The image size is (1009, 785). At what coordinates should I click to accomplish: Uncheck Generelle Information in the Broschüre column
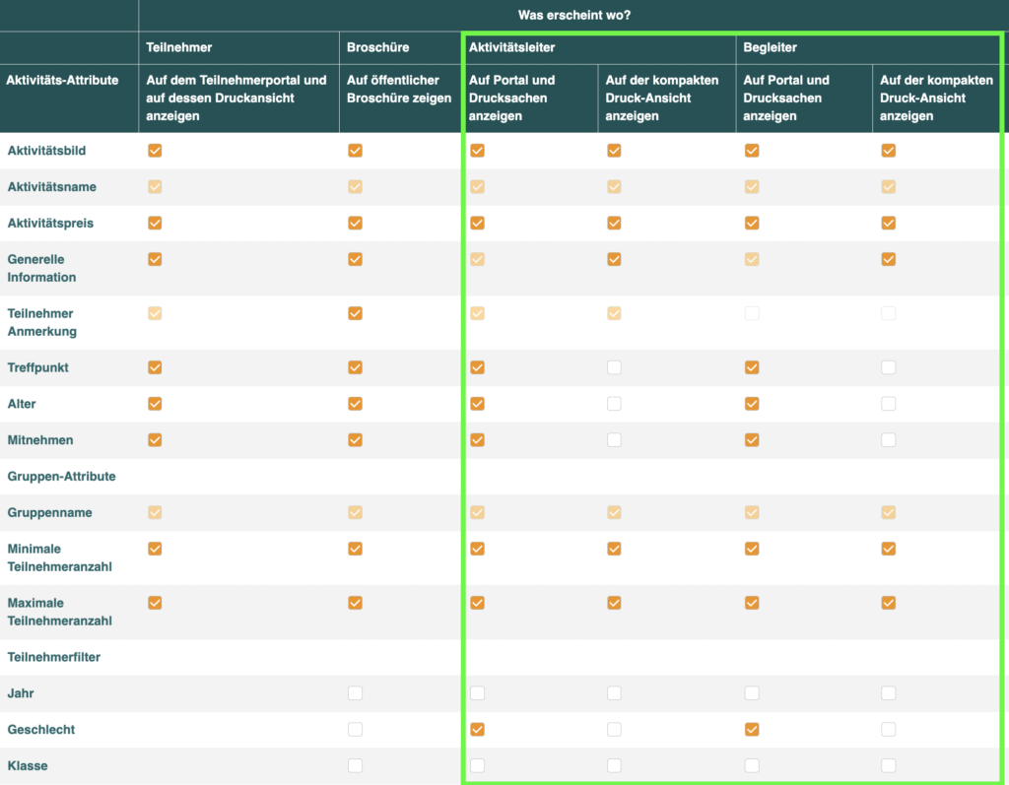355,259
